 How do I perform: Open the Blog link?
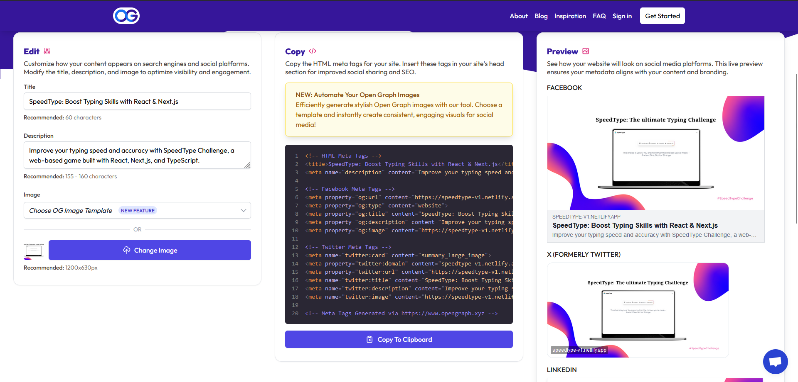tap(541, 16)
